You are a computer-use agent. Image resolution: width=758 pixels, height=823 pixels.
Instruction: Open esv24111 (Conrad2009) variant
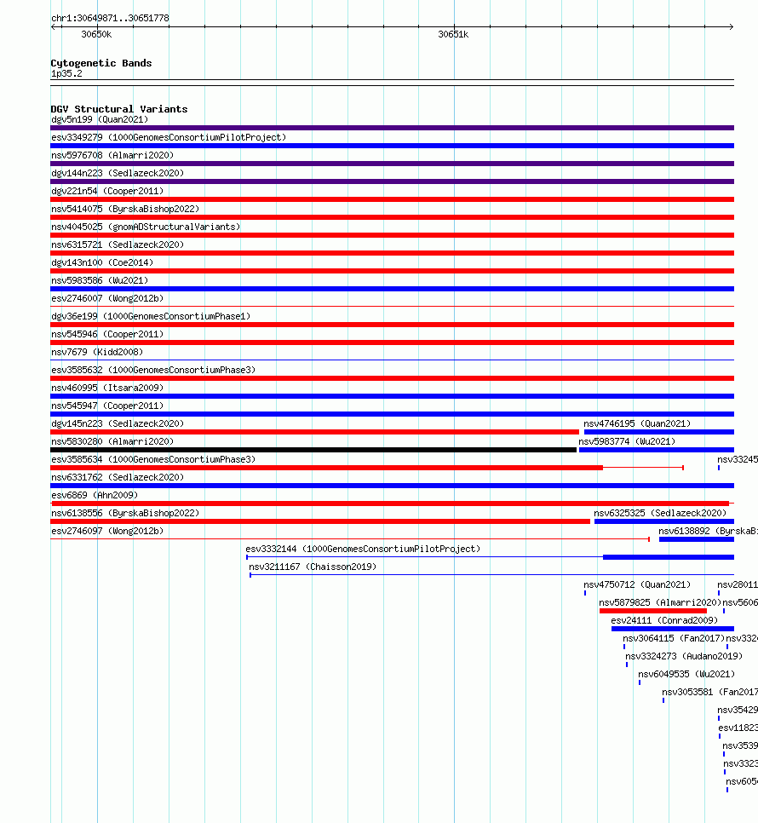(664, 619)
